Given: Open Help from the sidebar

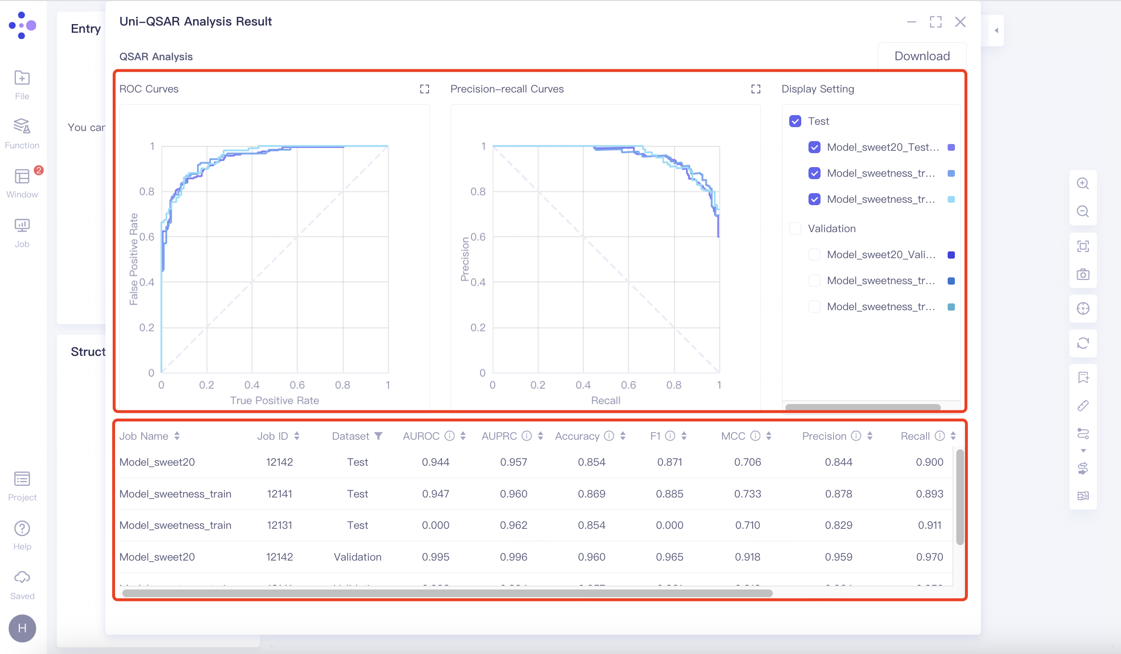Looking at the screenshot, I should pyautogui.click(x=22, y=532).
